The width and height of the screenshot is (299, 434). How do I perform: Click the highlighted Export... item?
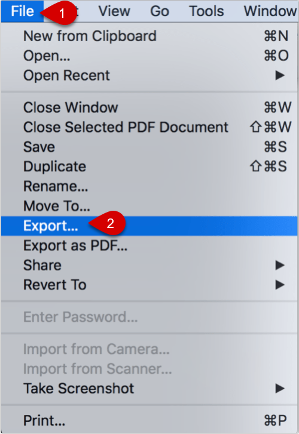point(149,226)
